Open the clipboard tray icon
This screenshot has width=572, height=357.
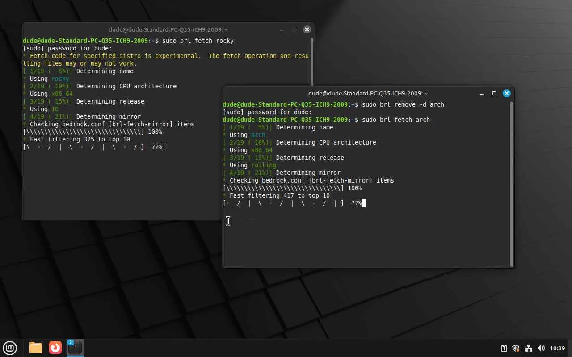(504, 348)
